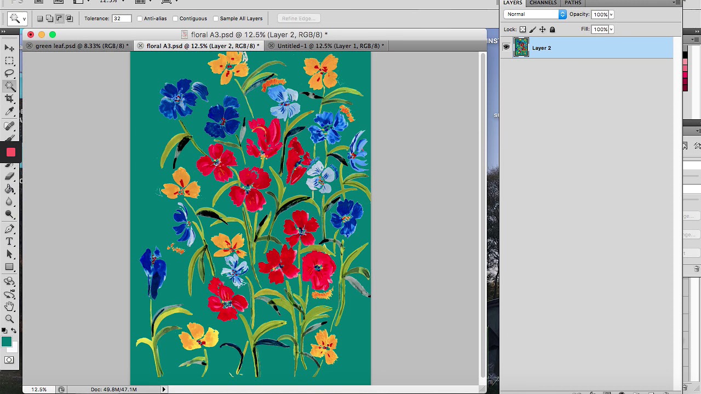The height and width of the screenshot is (394, 701).
Task: Open the Layers panel options menu
Action: click(677, 3)
